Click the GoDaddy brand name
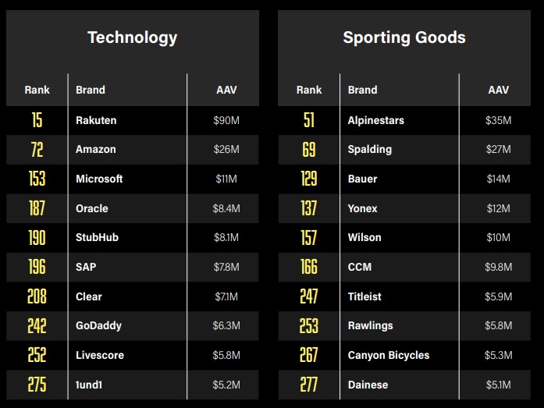Viewport: 544px width, 408px height. [98, 325]
